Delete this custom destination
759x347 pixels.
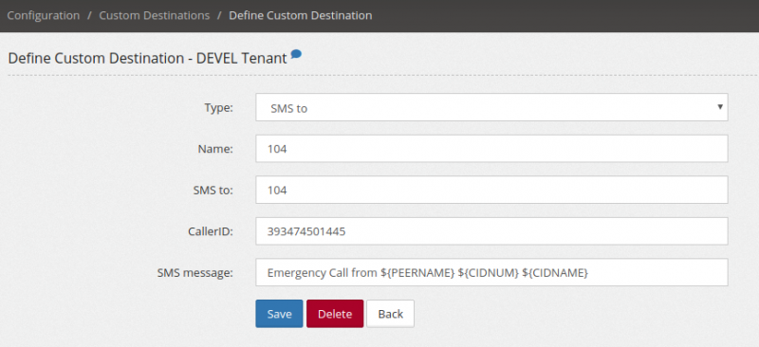[x=335, y=314]
